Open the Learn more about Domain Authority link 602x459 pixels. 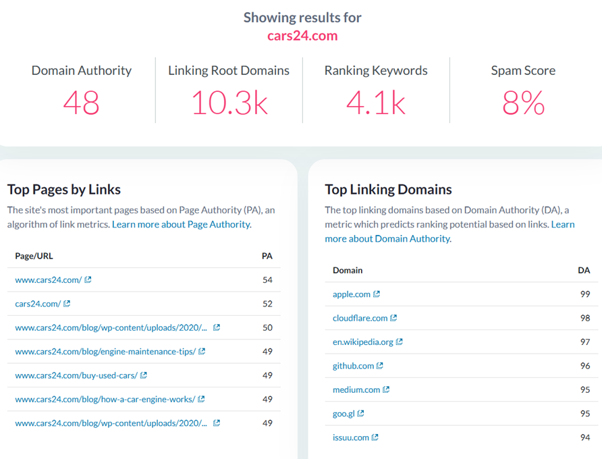(x=387, y=238)
